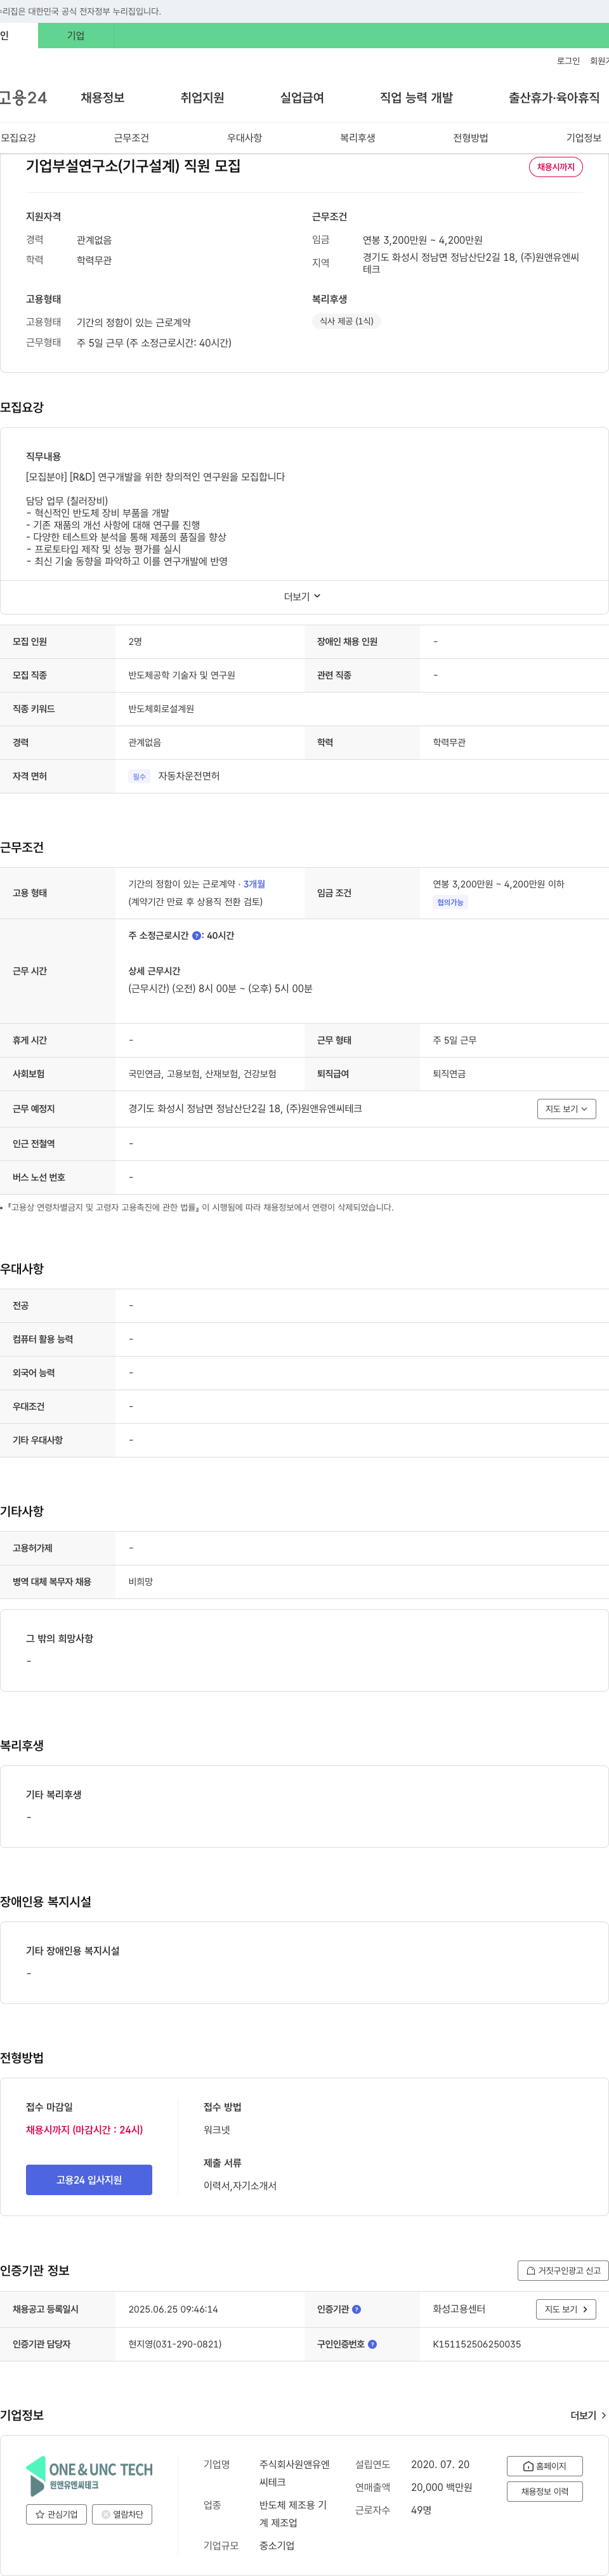Jump to 기업정보 section tab
Image resolution: width=609 pixels, height=2576 pixels.
[x=584, y=138]
